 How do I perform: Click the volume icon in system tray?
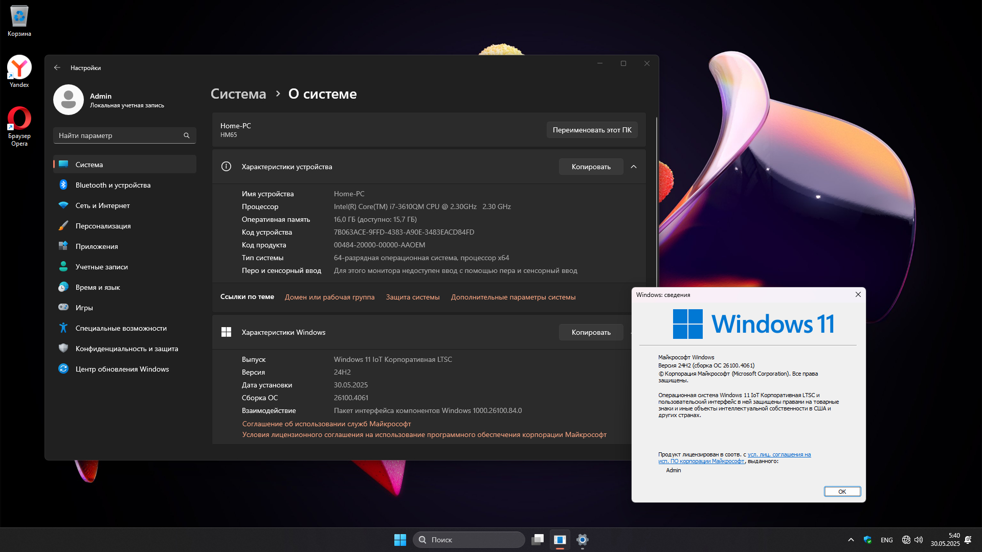(919, 540)
